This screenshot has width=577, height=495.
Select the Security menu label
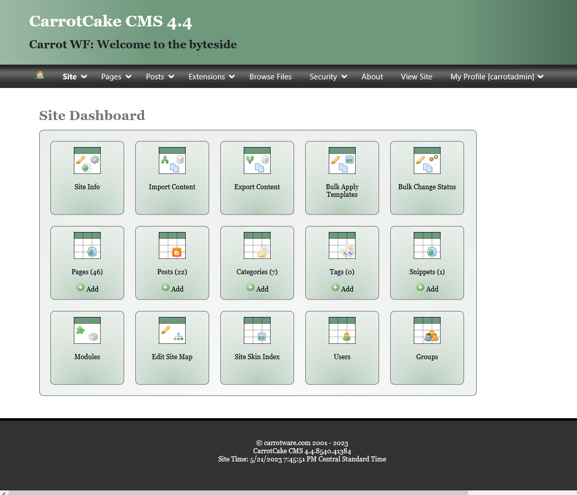click(323, 76)
